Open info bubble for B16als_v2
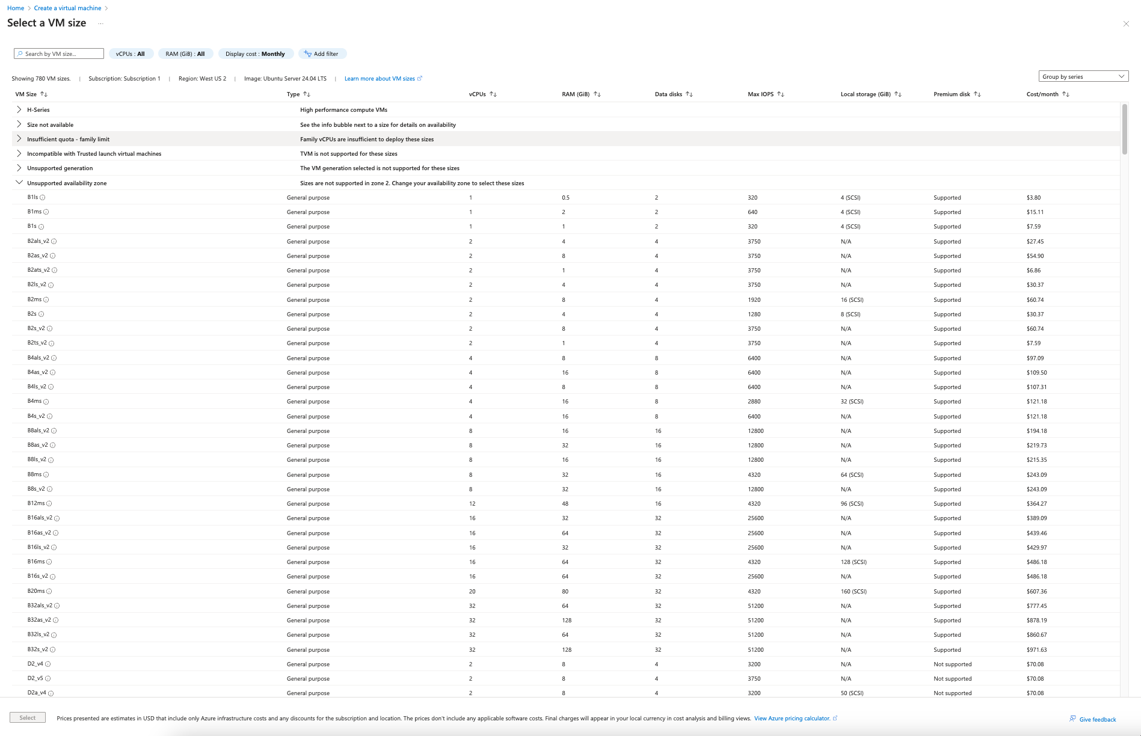Viewport: 1141px width, 736px height. [57, 518]
